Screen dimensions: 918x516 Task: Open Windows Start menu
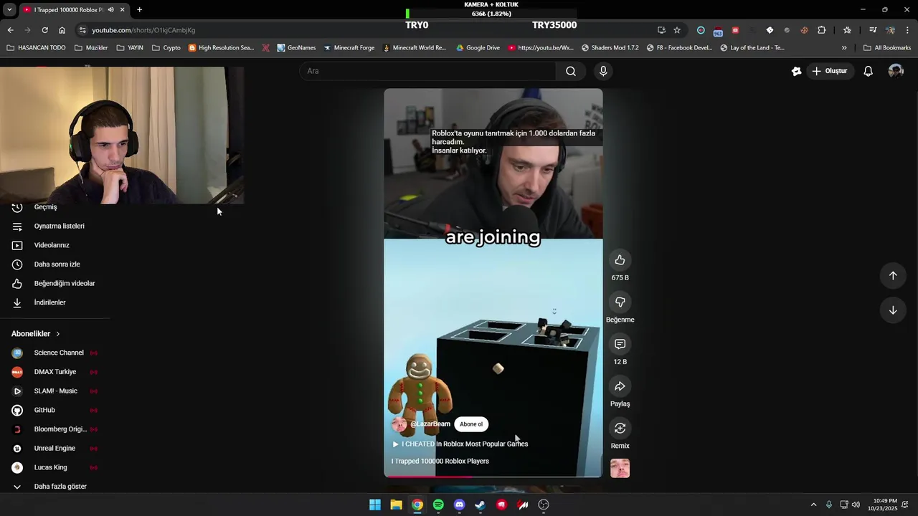tap(375, 505)
